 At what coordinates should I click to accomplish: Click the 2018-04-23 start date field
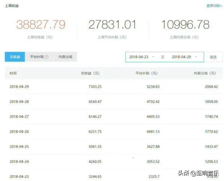[x=138, y=57]
